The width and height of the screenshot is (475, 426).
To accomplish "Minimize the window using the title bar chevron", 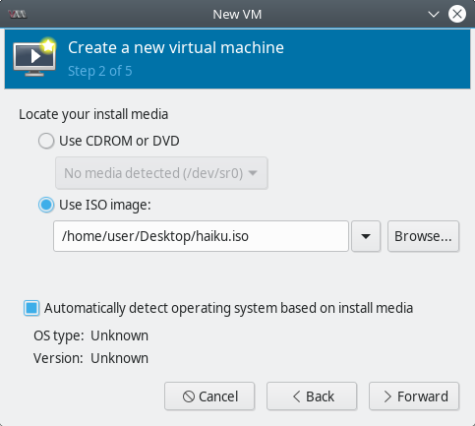I will click(x=434, y=15).
